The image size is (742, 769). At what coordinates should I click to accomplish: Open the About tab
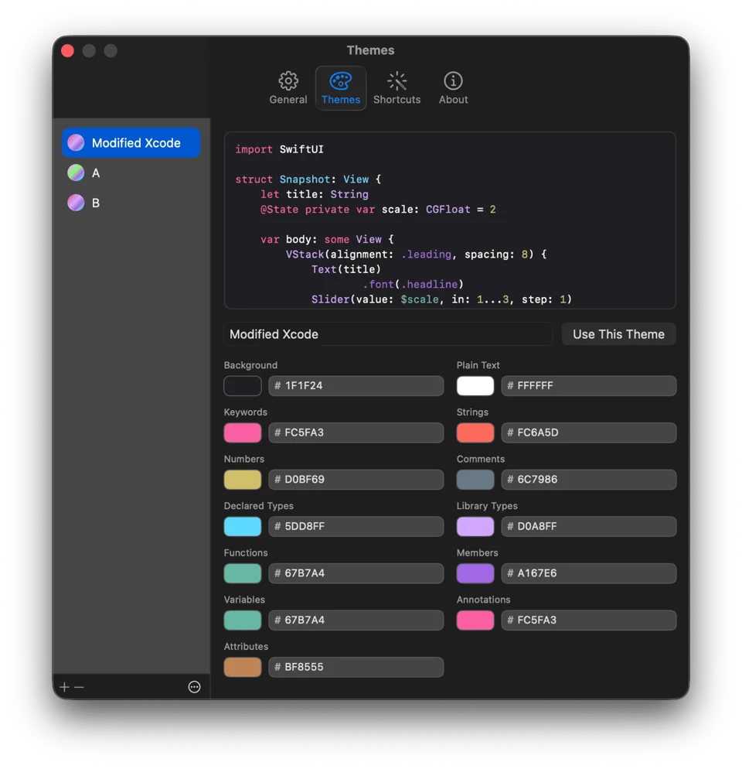coord(453,88)
